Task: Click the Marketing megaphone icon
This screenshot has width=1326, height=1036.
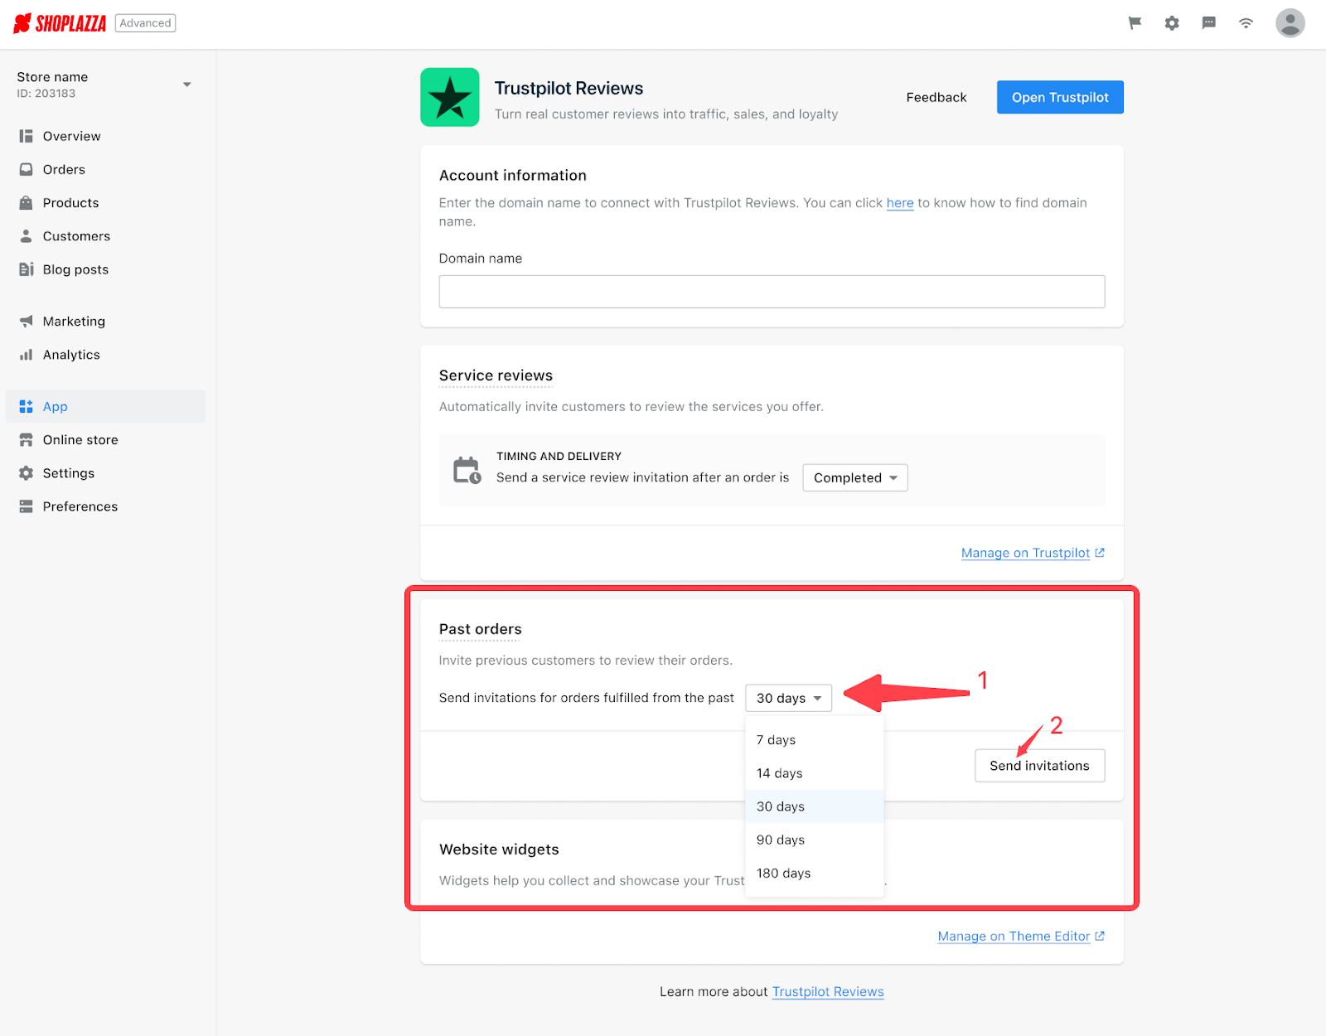Action: 26,321
